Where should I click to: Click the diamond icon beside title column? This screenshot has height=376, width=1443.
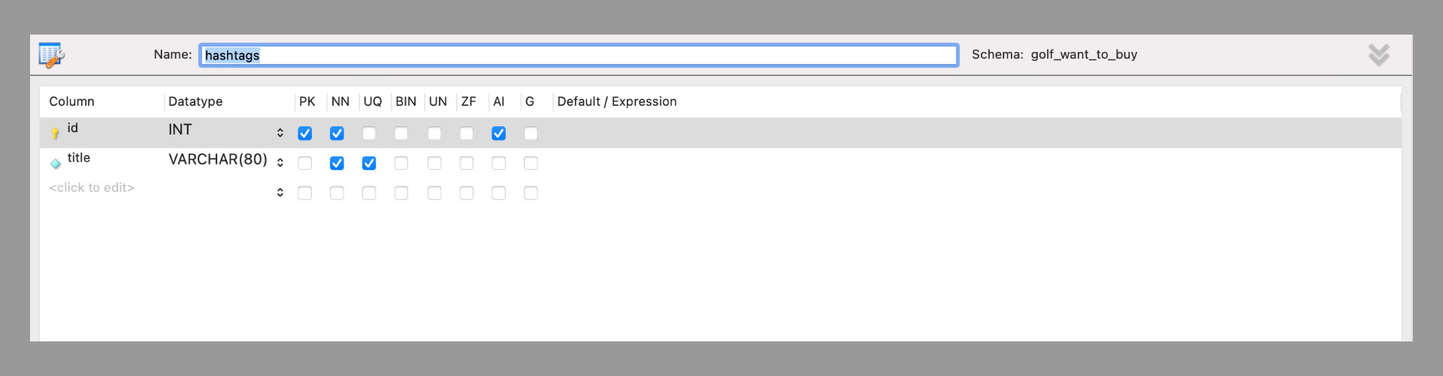click(x=56, y=163)
